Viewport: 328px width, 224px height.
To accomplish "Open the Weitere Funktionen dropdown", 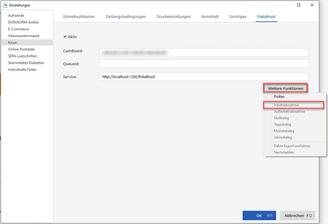I will (x=285, y=88).
